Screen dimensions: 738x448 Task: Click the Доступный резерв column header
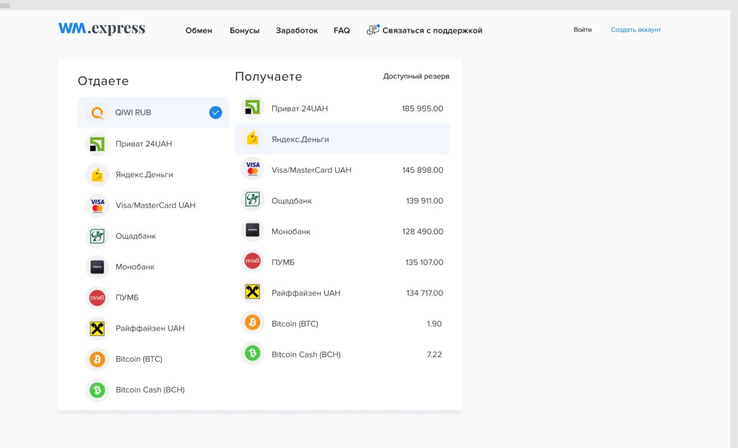[x=416, y=76]
